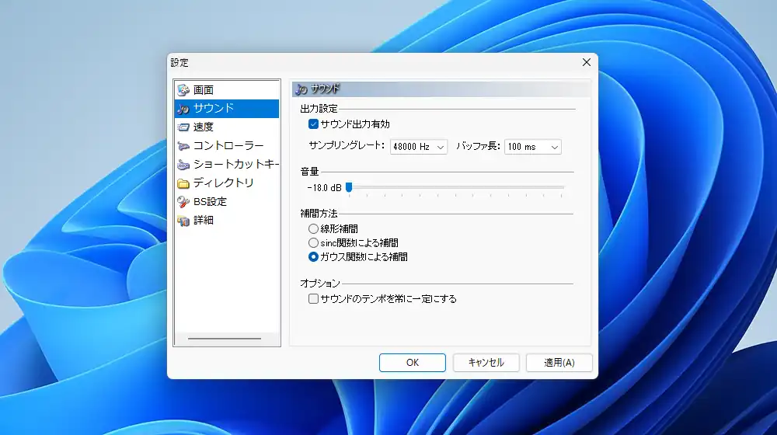Click the サウンド header icon in panel title
The image size is (777, 435).
coord(301,89)
